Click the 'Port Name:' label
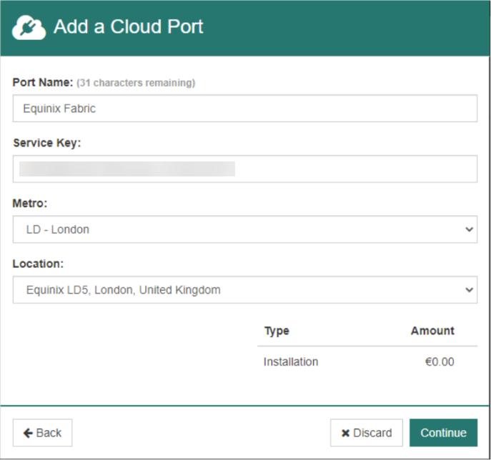491x460 pixels. [x=43, y=82]
